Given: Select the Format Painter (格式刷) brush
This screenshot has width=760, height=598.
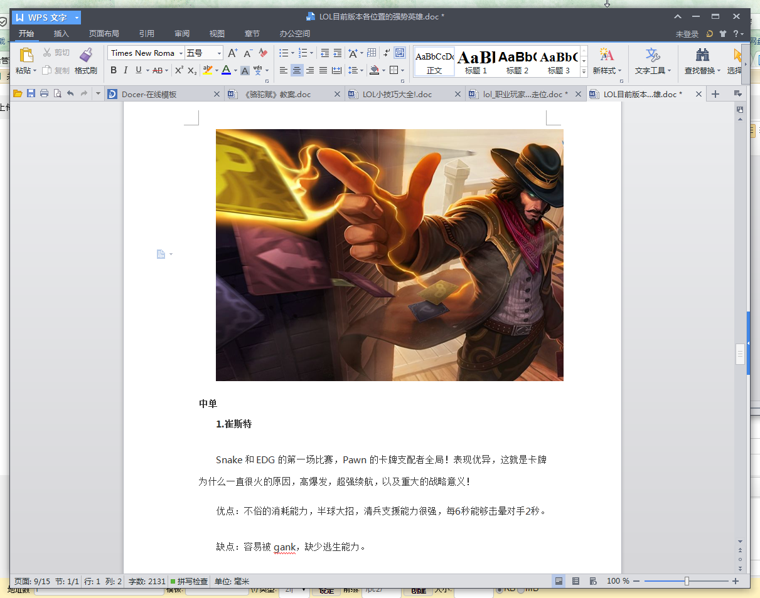Looking at the screenshot, I should 86,61.
